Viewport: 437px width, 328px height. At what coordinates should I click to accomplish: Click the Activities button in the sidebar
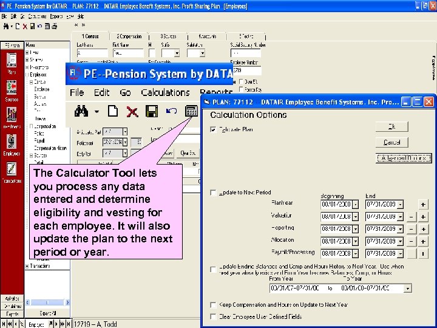coord(12,299)
